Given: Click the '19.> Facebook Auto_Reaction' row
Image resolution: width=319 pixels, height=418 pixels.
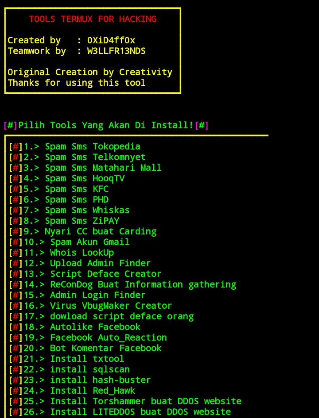Looking at the screenshot, I should tap(88, 338).
